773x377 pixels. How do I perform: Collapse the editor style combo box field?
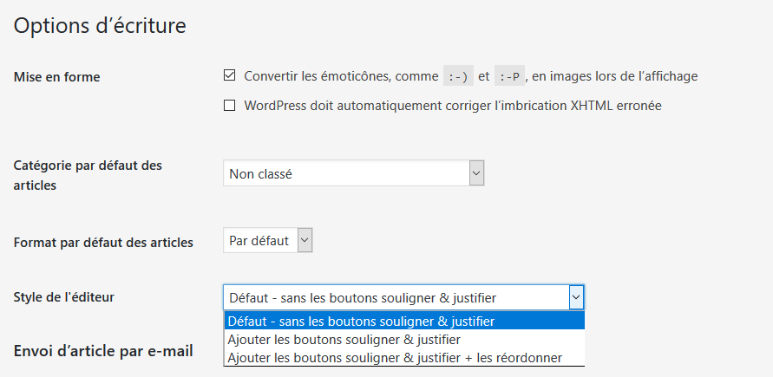(x=403, y=297)
